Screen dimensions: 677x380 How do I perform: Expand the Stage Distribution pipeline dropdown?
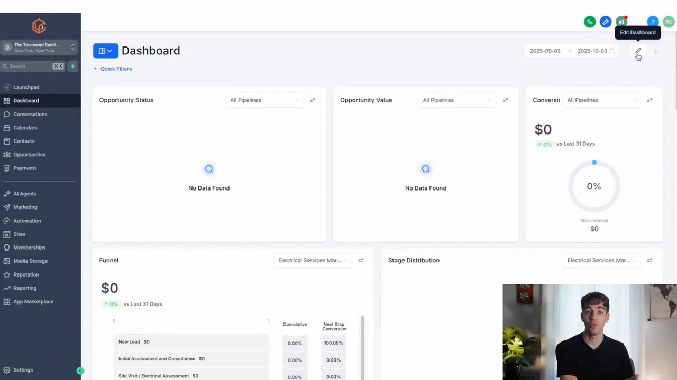click(601, 260)
